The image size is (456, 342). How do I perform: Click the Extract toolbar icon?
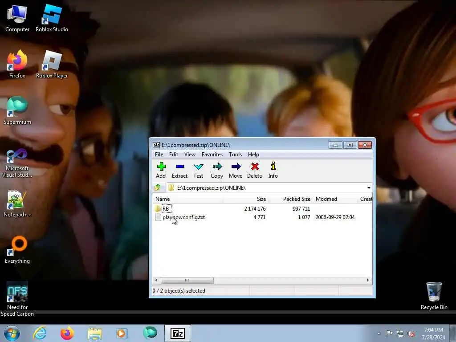click(x=180, y=170)
